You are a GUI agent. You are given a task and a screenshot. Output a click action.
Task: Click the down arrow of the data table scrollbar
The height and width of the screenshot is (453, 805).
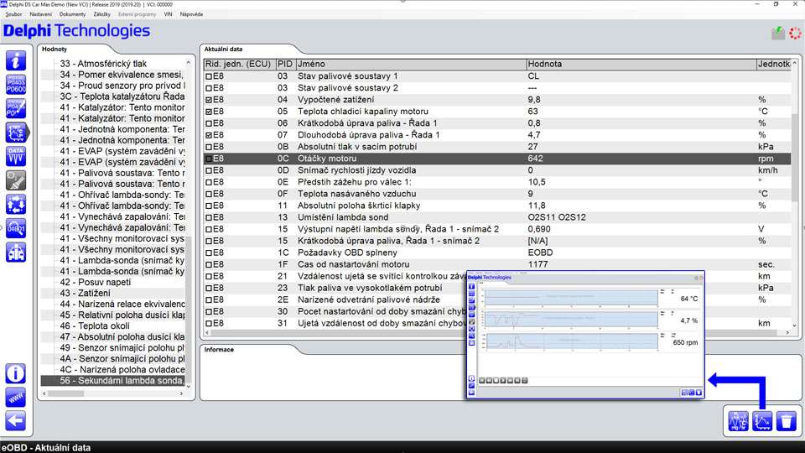795,325
